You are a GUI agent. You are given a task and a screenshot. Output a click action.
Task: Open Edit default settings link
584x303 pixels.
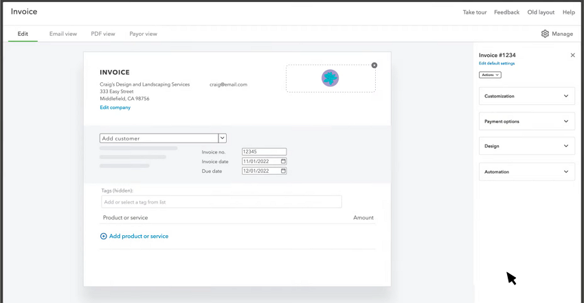(497, 64)
